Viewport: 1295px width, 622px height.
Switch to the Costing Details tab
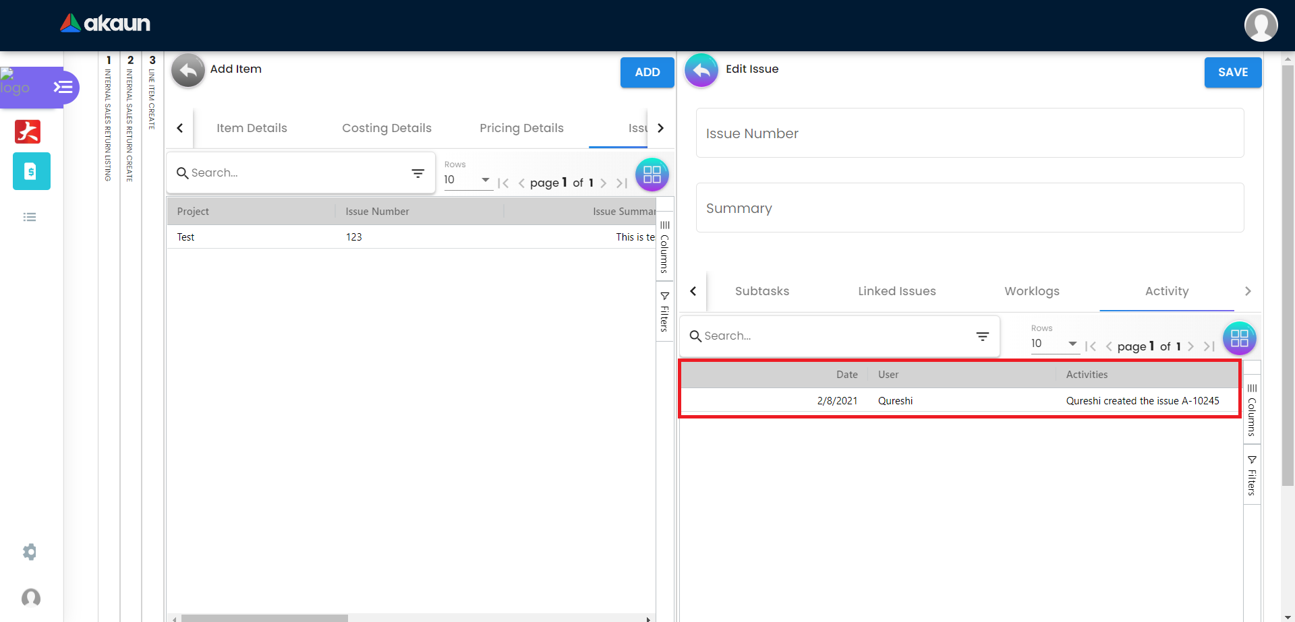click(x=386, y=128)
